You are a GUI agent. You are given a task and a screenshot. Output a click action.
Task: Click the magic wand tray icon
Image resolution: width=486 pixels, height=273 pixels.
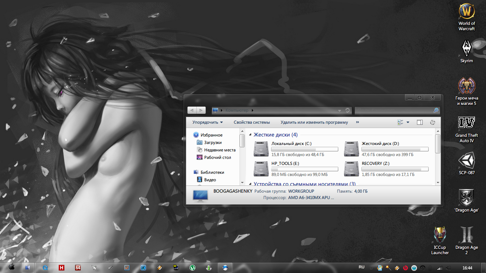tap(389, 268)
